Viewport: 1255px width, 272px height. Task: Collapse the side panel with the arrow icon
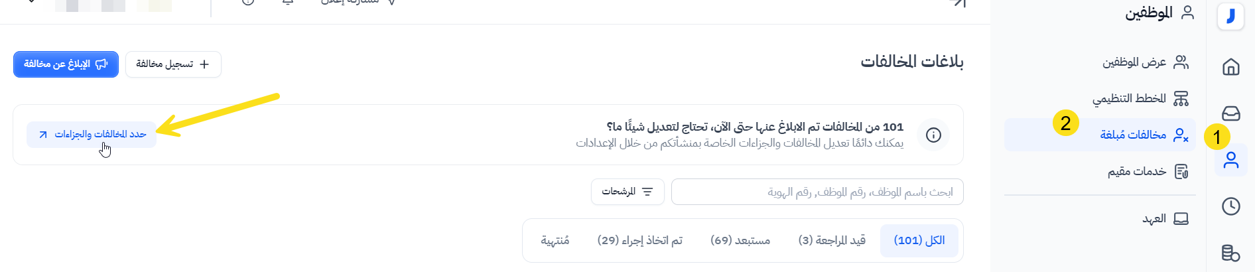pyautogui.click(x=957, y=3)
